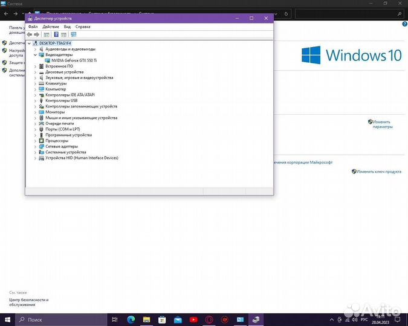Select Контроллеры IDE ATA/ATAPI item
Image resolution: width=408 pixels, height=326 pixels.
coord(70,95)
